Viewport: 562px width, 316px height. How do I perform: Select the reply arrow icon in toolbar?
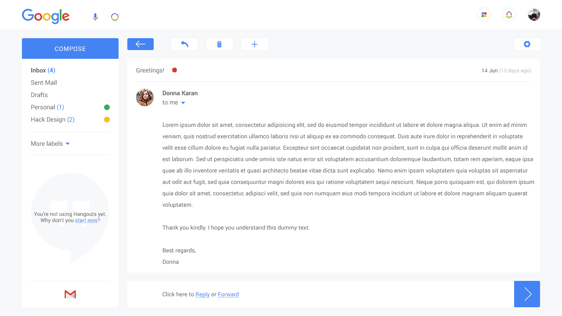coord(184,44)
